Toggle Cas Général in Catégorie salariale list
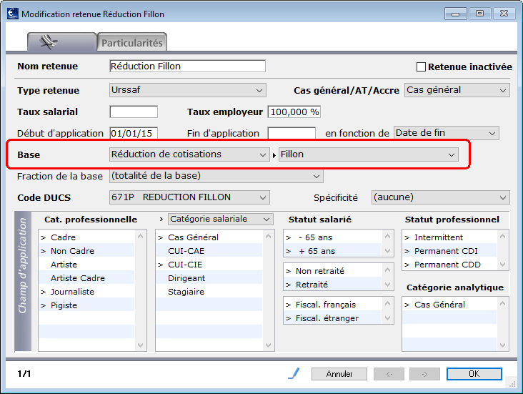 (209, 237)
